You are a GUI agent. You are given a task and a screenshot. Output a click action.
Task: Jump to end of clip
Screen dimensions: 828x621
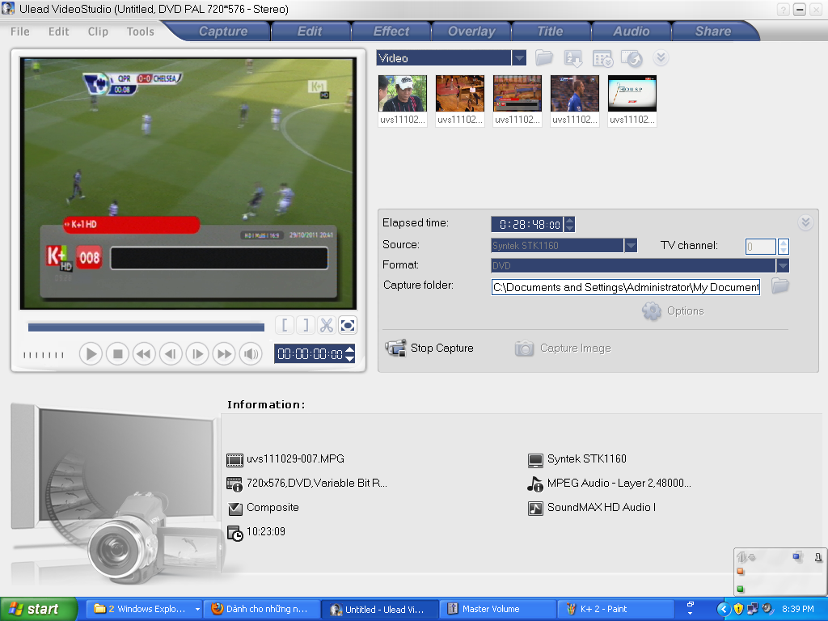click(x=224, y=354)
